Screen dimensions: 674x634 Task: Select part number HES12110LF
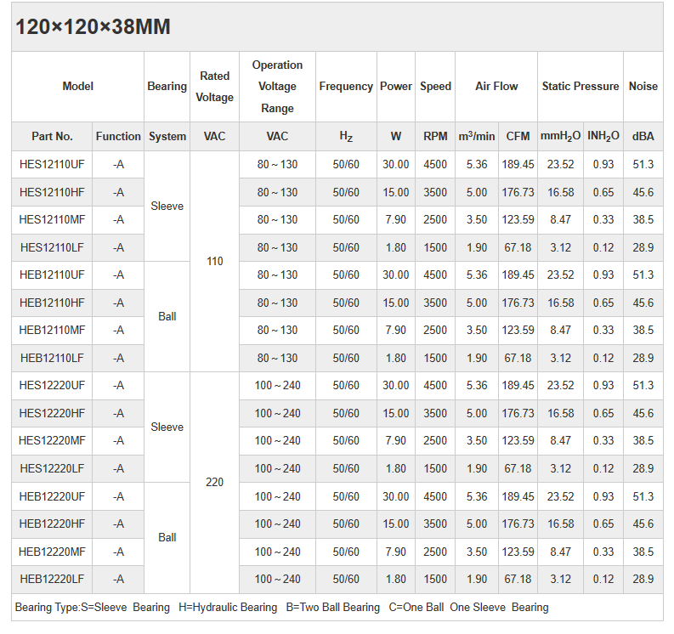pos(52,247)
